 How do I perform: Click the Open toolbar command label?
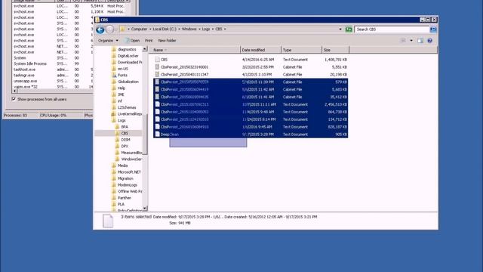135,40
